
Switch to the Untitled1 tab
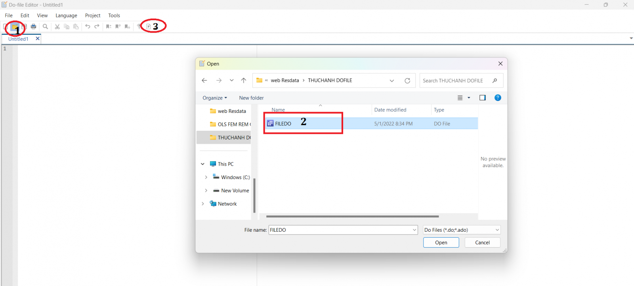pos(18,39)
